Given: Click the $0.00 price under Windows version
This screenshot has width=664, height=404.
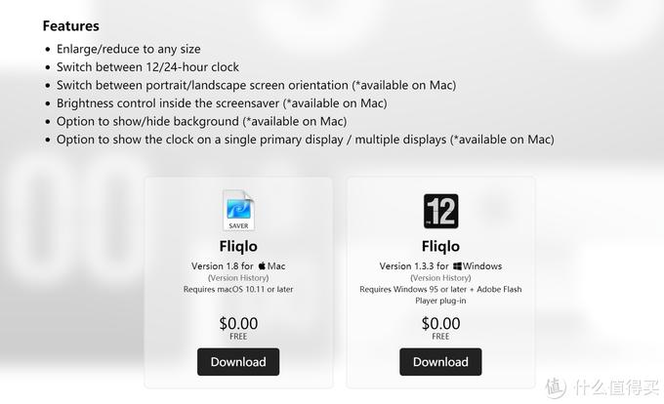Looking at the screenshot, I should pyautogui.click(x=440, y=323).
